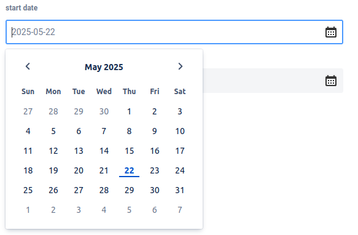Select May 10 on Saturday column
This screenshot has height=235, width=358.
[180, 131]
